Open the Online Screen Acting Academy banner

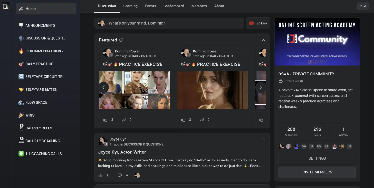pyautogui.click(x=317, y=42)
